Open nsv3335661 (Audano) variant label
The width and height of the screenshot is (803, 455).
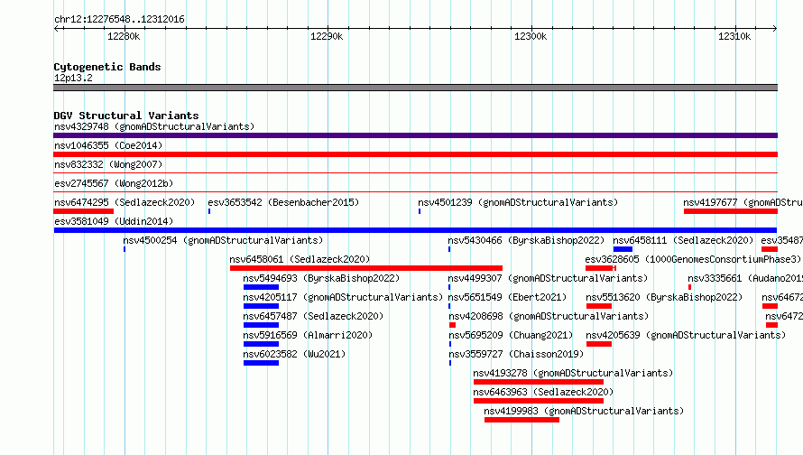(x=745, y=278)
